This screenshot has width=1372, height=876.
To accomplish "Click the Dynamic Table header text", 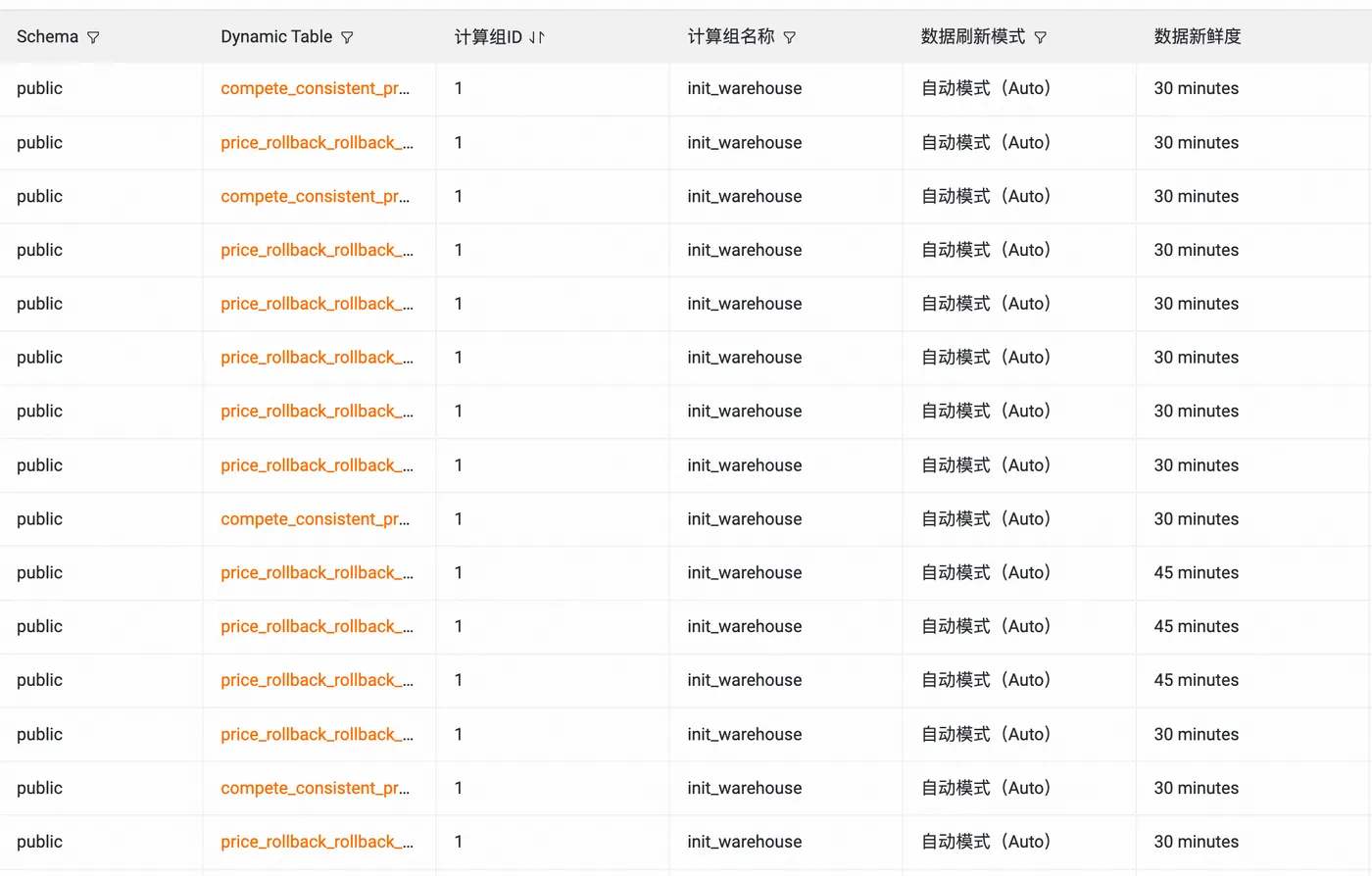I will (x=276, y=37).
